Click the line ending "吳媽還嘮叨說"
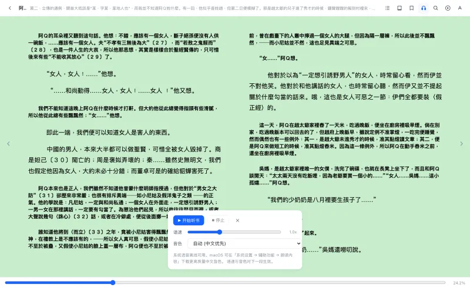Image resolution: width=470 pixels, height=288 pixels. click(332, 249)
